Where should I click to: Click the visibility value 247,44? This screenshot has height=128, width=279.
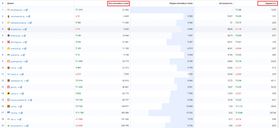(273, 113)
